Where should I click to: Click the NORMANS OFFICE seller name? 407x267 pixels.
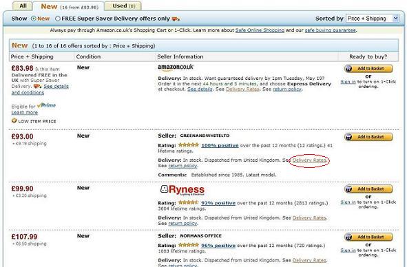200,236
